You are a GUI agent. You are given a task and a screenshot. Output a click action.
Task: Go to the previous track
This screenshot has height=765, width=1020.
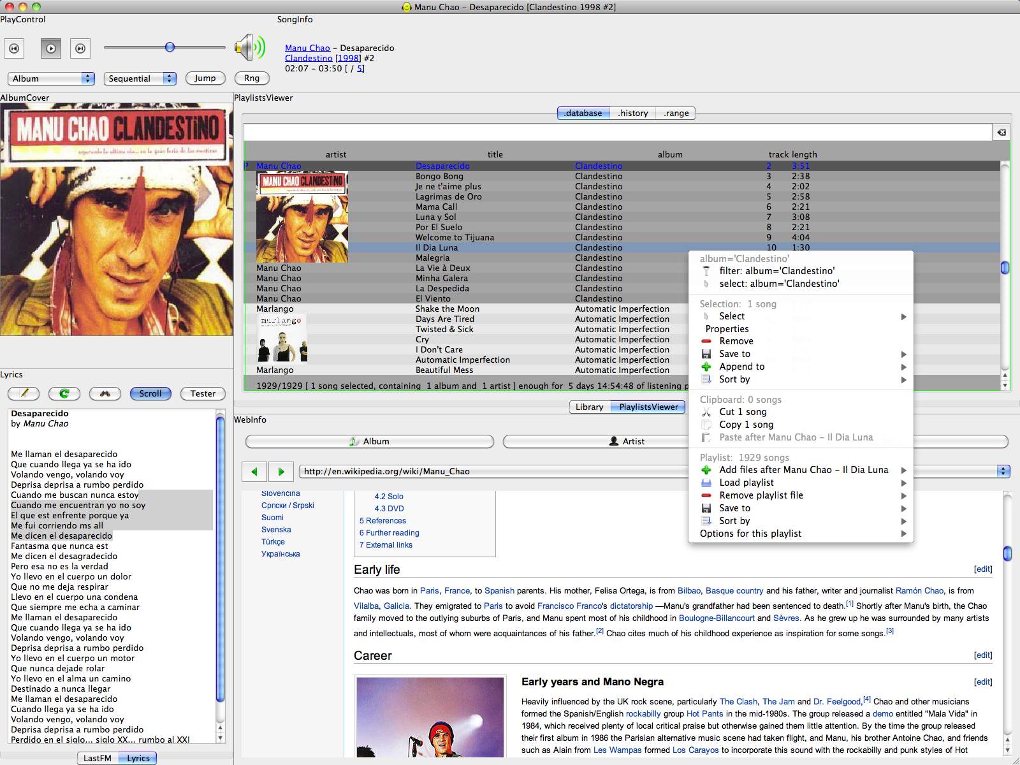coord(14,48)
